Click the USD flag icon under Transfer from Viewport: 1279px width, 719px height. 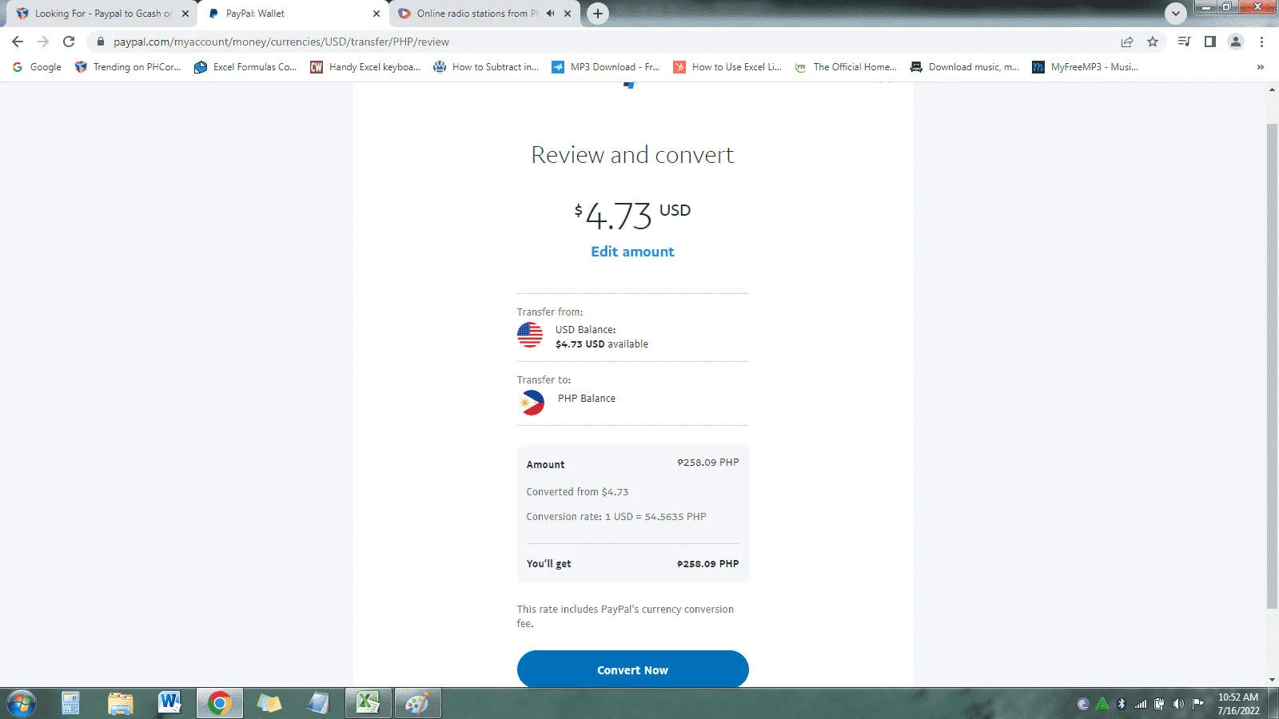pyautogui.click(x=530, y=336)
